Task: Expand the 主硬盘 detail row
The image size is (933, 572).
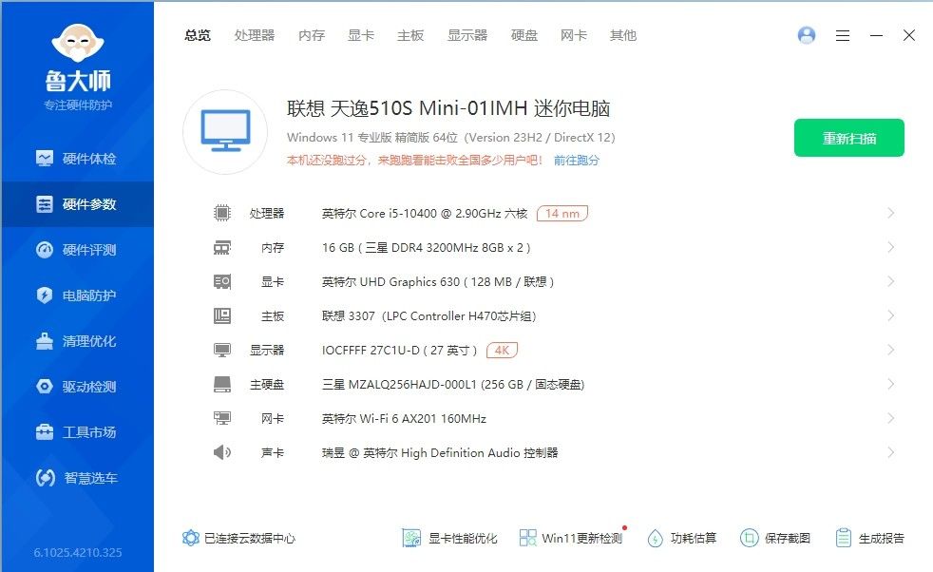Action: click(x=891, y=384)
